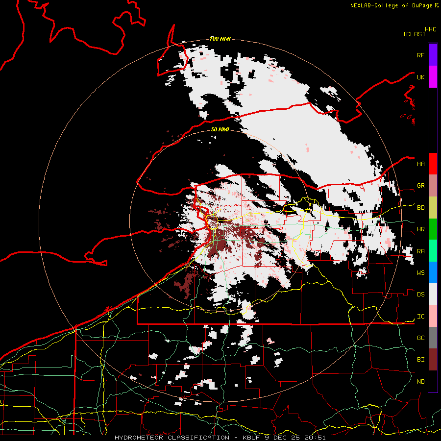Screen dimensions: 441x441
Task: Click the HR legend label
Action: click(421, 229)
